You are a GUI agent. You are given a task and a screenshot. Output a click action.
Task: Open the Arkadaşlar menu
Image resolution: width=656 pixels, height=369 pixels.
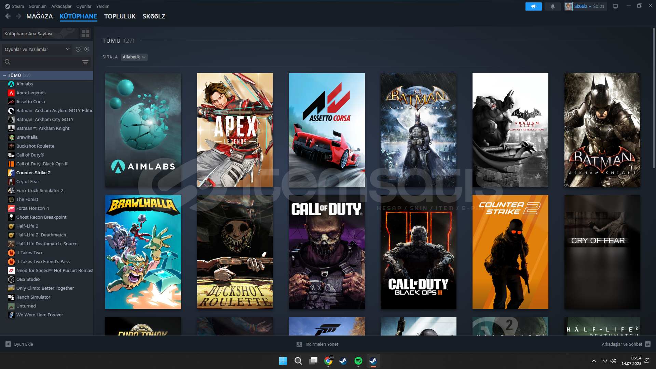[61, 6]
